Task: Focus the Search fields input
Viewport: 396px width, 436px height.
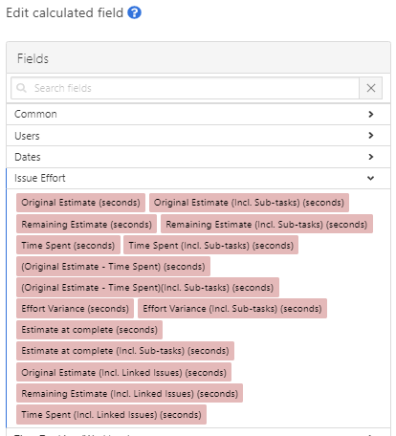Action: (185, 88)
